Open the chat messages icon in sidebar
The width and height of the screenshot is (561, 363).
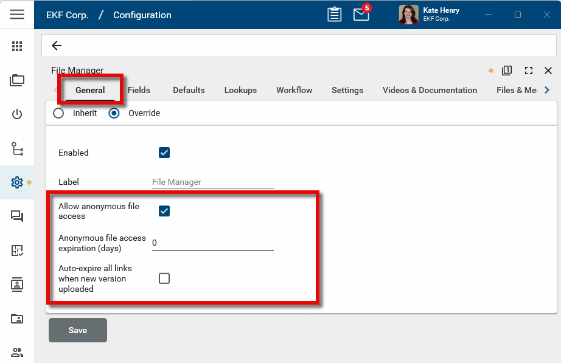[x=17, y=216]
